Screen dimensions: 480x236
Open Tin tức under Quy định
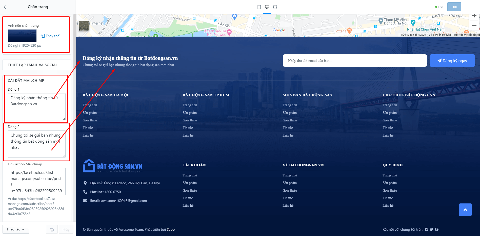[388, 198]
